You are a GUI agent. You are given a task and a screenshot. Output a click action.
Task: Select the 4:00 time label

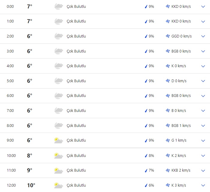[10, 66]
